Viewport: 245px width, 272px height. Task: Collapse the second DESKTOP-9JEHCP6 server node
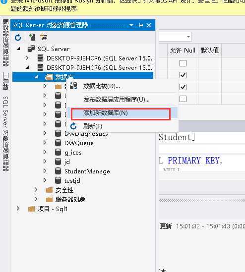pyautogui.click(x=27, y=67)
